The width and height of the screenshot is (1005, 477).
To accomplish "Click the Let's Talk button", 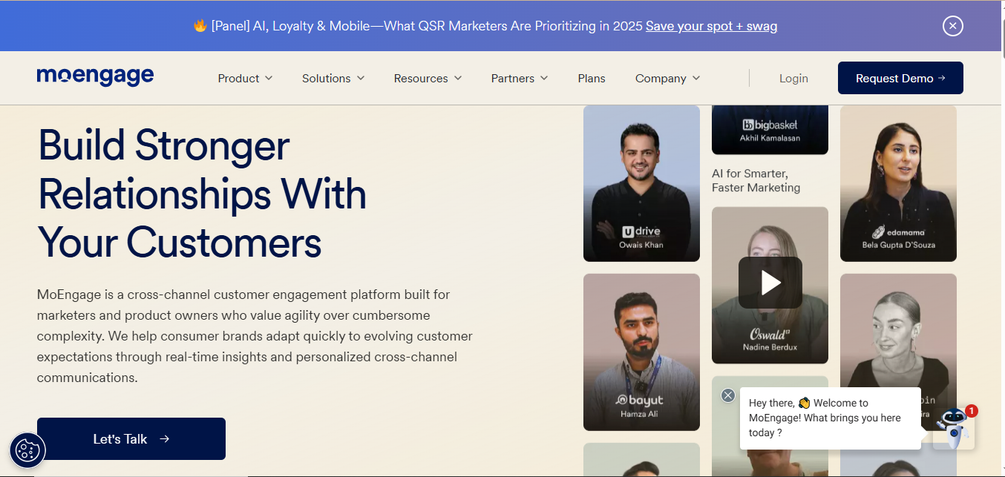I will (131, 438).
